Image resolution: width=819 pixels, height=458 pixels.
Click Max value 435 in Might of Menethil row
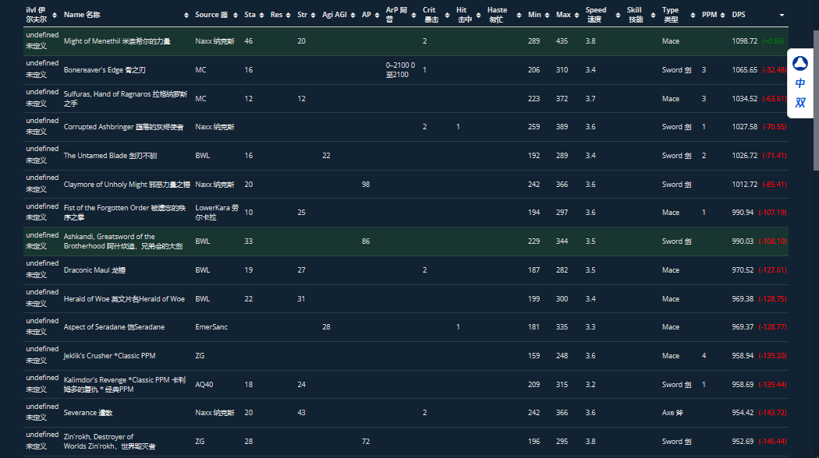[x=562, y=41]
